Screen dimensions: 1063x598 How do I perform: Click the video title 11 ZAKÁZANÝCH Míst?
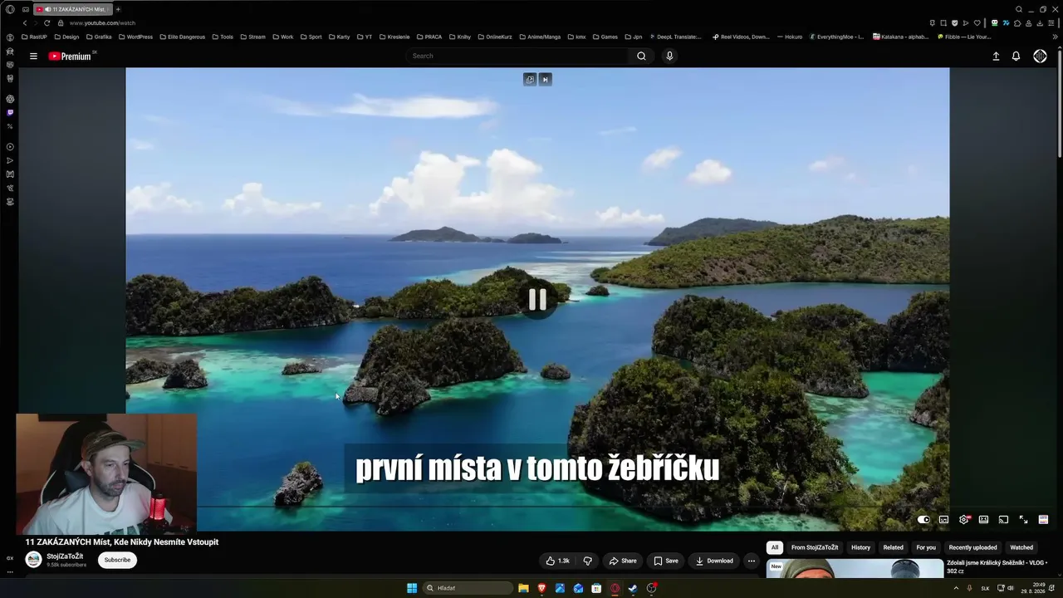122,542
